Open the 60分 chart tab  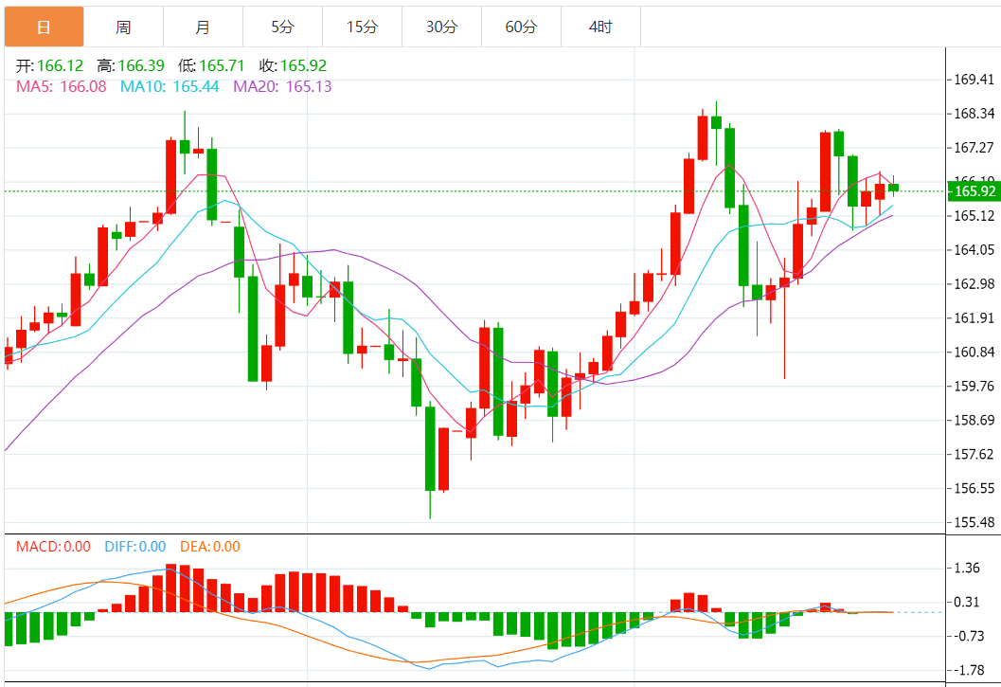tap(521, 27)
